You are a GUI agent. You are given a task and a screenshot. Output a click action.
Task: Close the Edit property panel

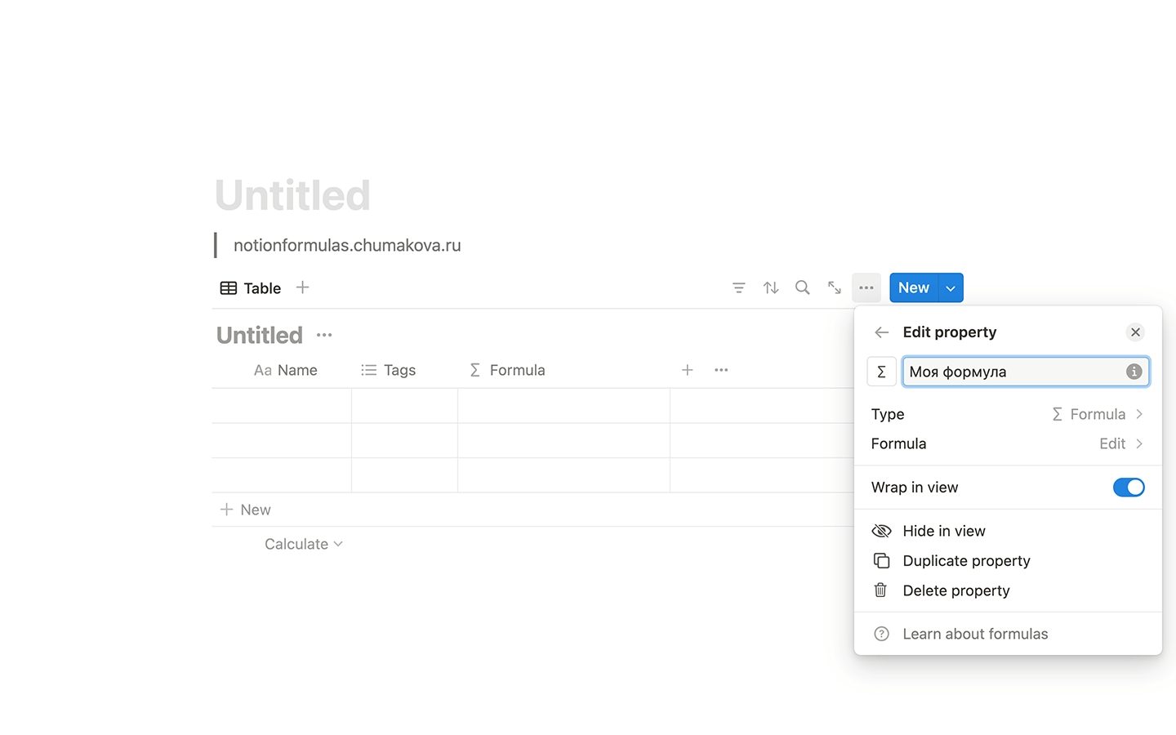[1135, 332]
